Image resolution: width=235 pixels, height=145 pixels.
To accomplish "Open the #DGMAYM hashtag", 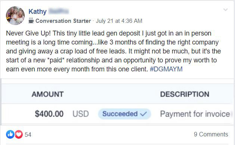I will [166, 69].
